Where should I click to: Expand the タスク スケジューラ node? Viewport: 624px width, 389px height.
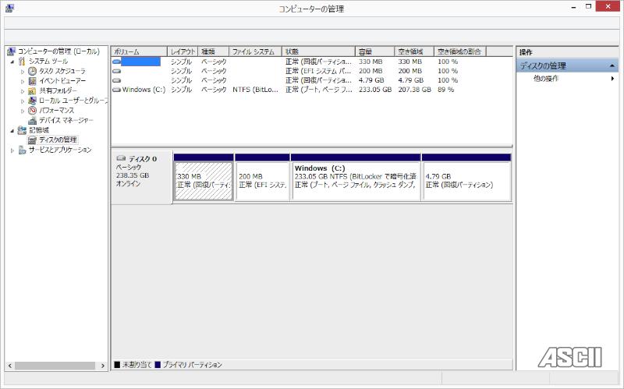(23, 72)
